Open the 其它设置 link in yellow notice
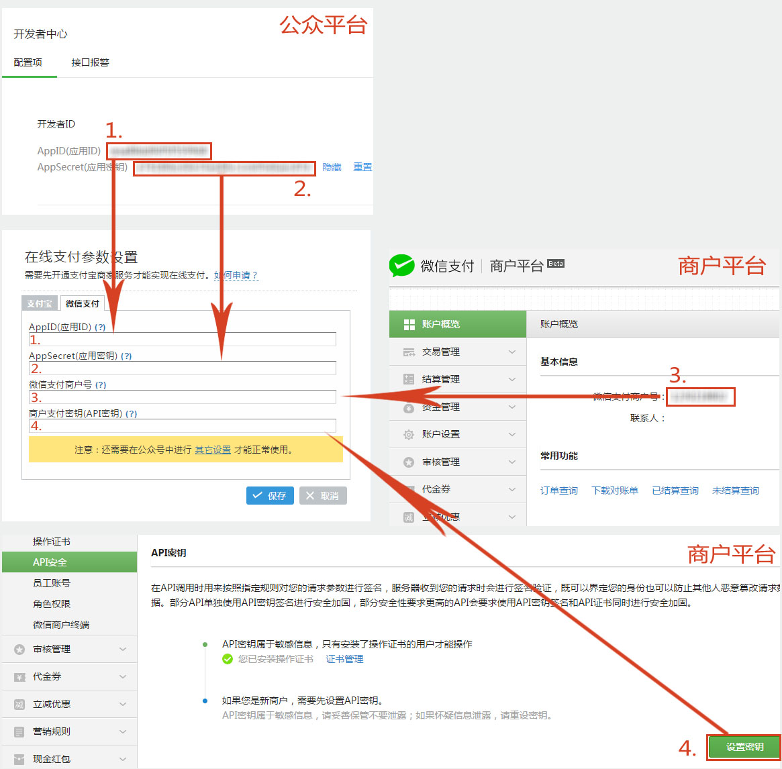Screen dimensions: 782x769 tap(213, 450)
